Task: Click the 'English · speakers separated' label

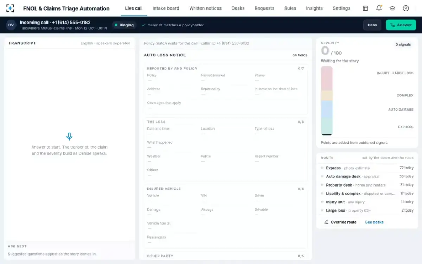Action: (x=105, y=43)
